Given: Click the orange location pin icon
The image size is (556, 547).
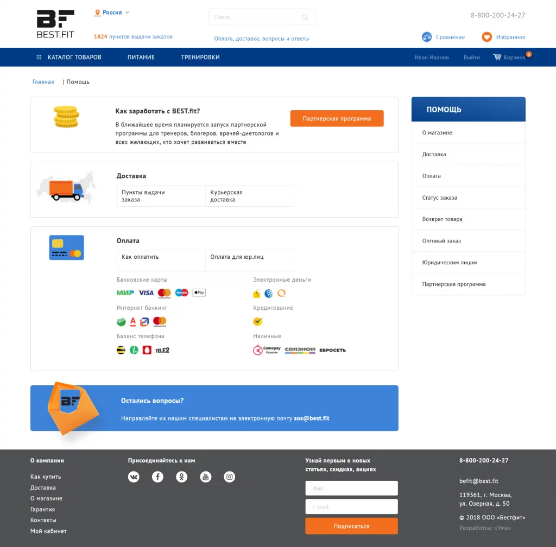Looking at the screenshot, I should tap(98, 13).
